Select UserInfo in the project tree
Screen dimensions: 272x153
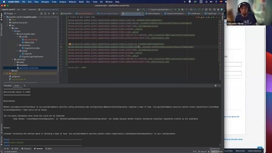pos(28,54)
